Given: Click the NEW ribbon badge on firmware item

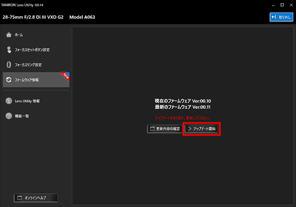Looking at the screenshot, I should 66,76.
